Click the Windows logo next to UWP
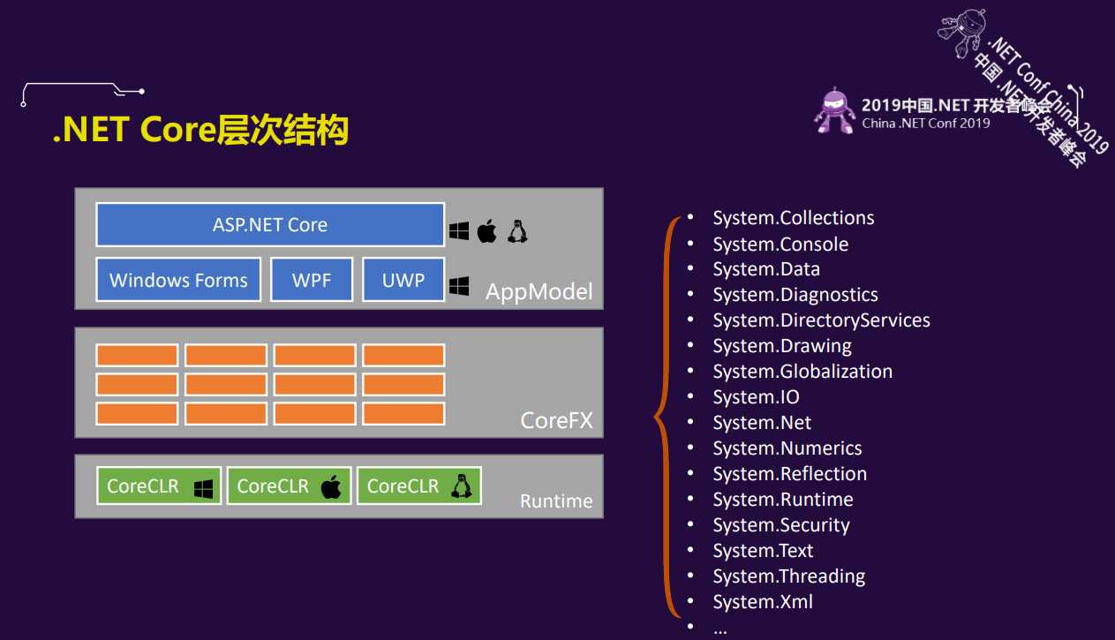Viewport: 1115px width, 640px height. coord(458,286)
